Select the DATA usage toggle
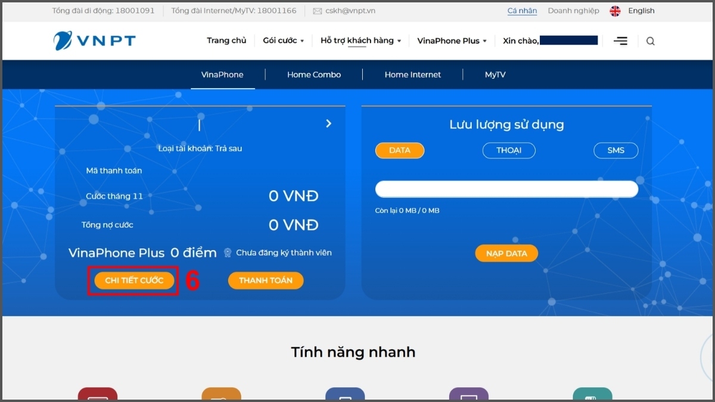This screenshot has height=402, width=715. [x=399, y=150]
